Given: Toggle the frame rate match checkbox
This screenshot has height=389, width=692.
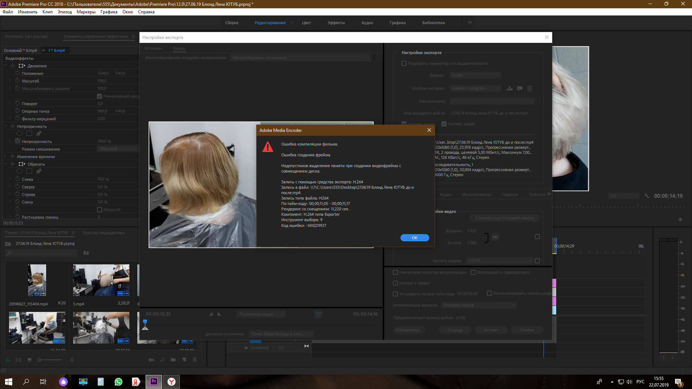Looking at the screenshot, I should [537, 261].
